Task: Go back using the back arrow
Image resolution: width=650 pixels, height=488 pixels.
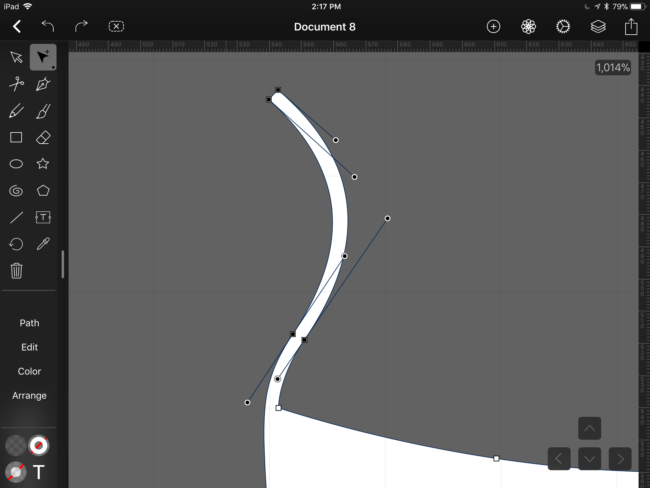Action: click(x=17, y=26)
